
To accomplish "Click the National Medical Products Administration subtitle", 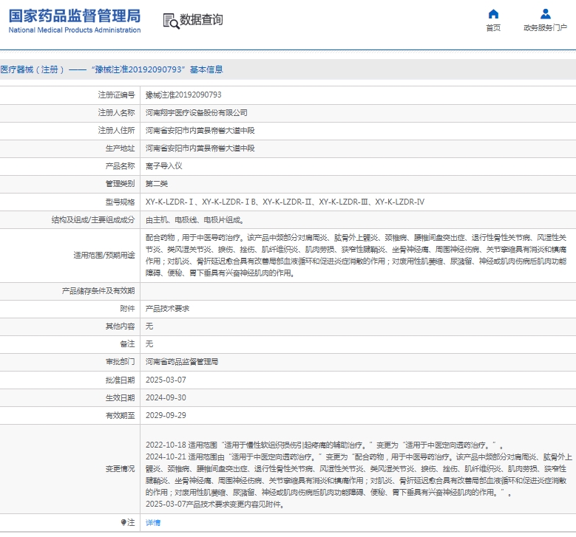I will coord(75,30).
